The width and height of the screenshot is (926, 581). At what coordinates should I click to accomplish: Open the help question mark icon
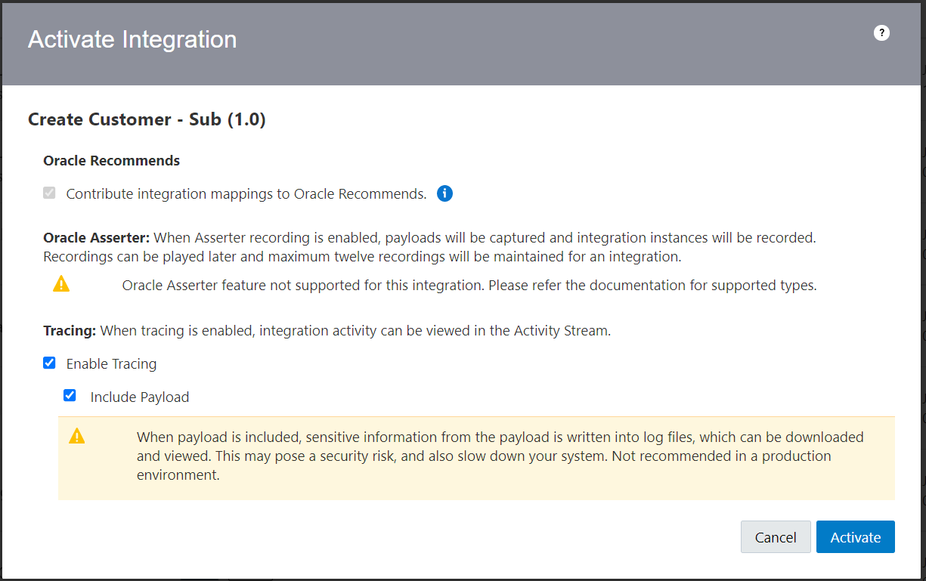881,32
